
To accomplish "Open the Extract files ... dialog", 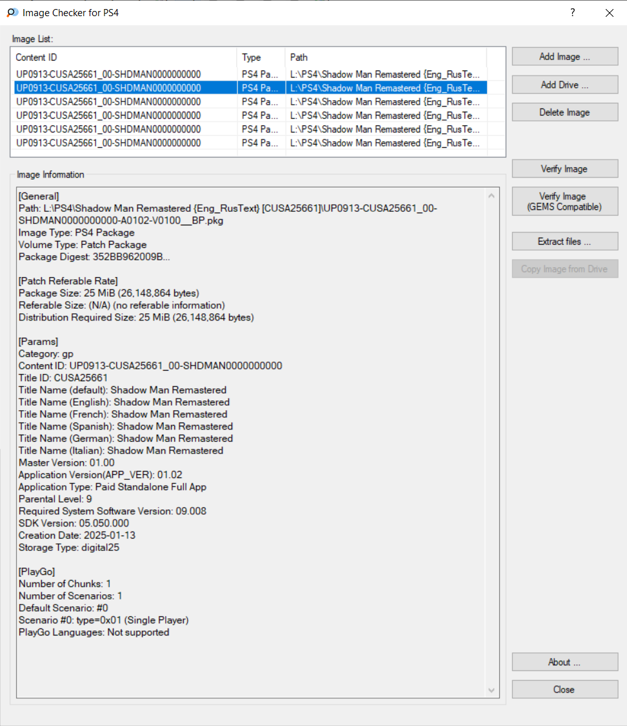I will point(564,241).
